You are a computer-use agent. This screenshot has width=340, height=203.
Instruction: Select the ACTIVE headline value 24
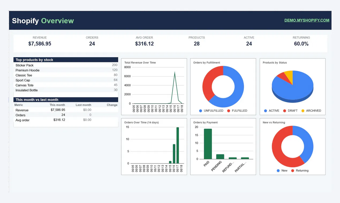click(249, 44)
